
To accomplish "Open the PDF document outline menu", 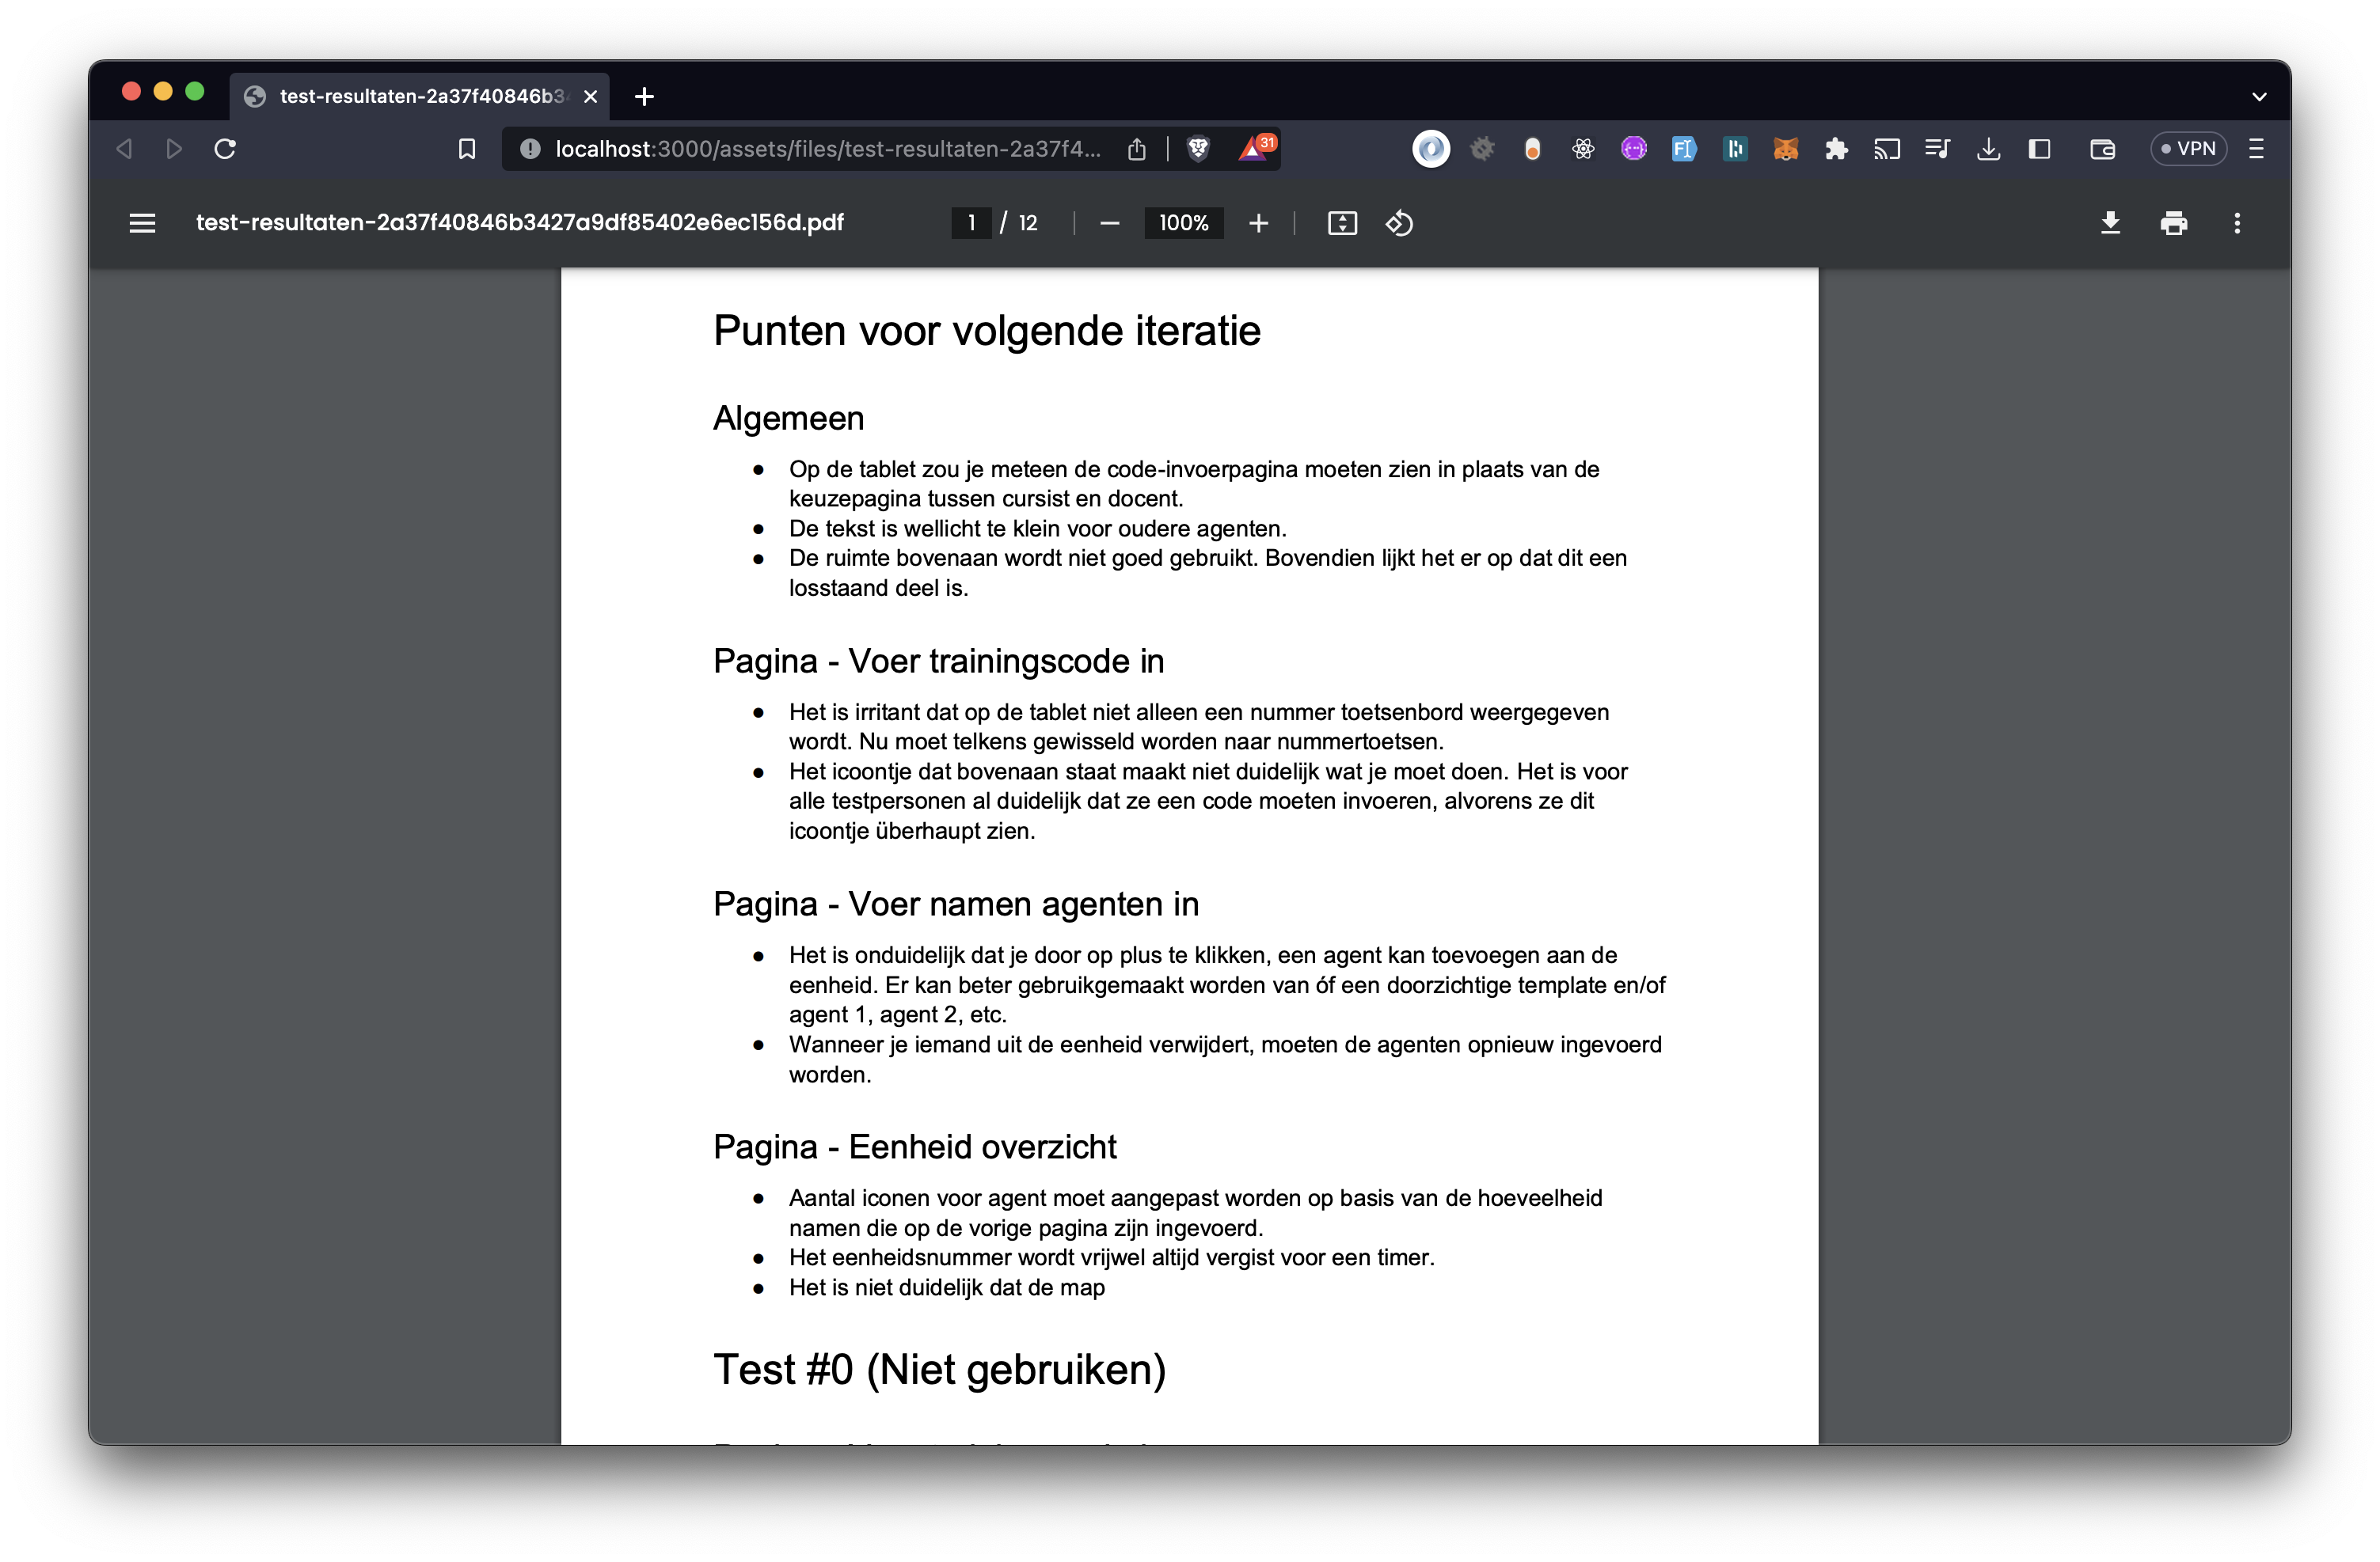I will click(x=142, y=223).
